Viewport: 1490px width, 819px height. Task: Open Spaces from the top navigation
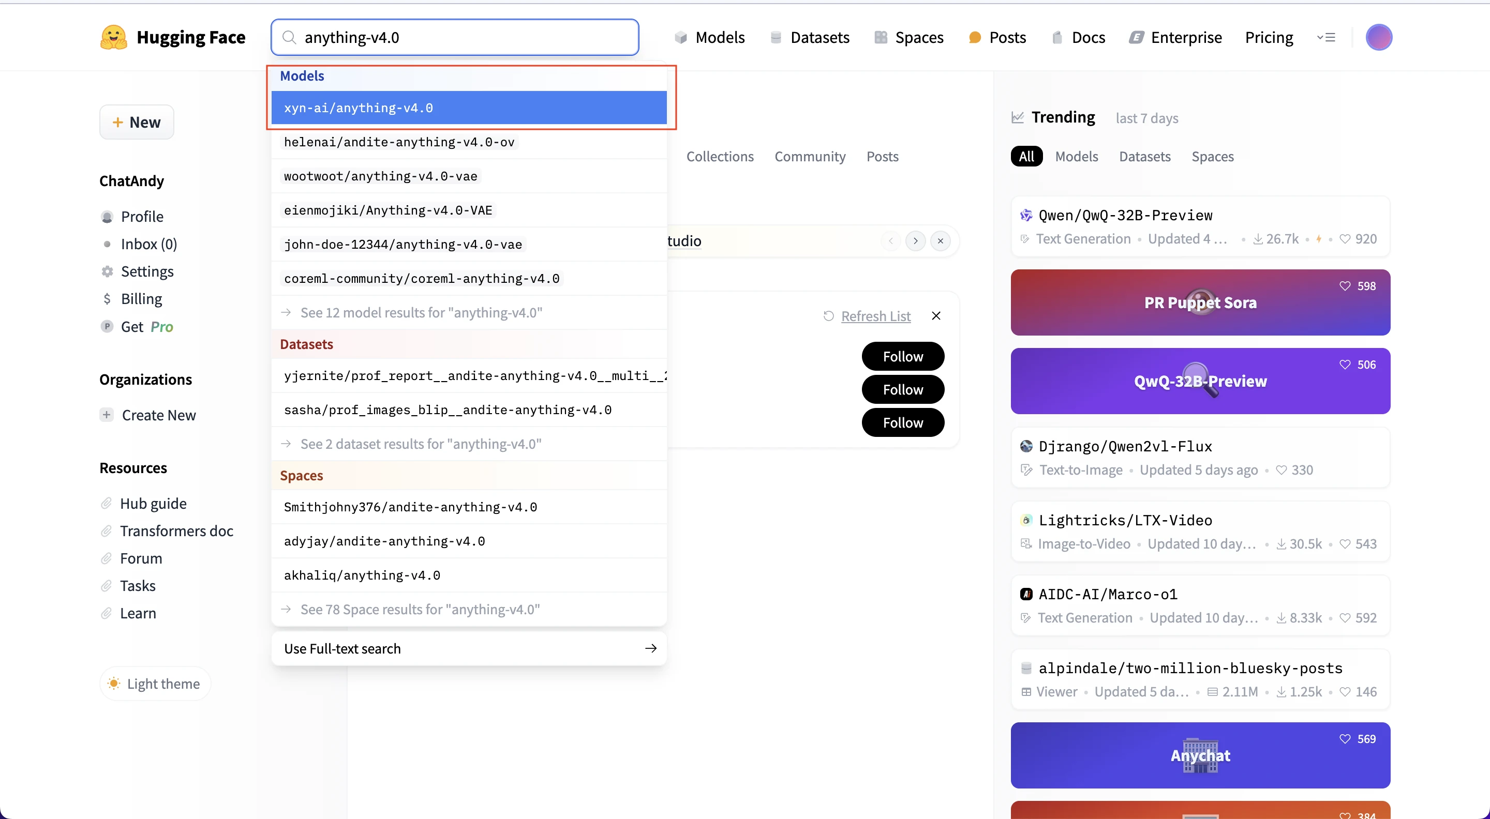pyautogui.click(x=908, y=38)
